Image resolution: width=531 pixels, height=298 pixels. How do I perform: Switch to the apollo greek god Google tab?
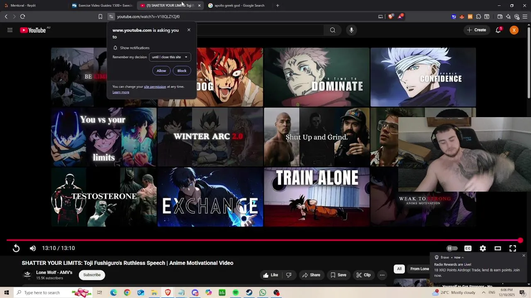(x=239, y=5)
